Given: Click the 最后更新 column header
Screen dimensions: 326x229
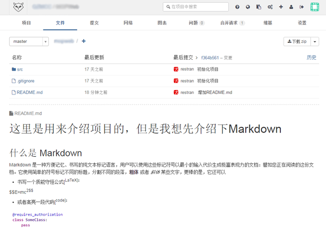Looking at the screenshot, I should point(94,58).
